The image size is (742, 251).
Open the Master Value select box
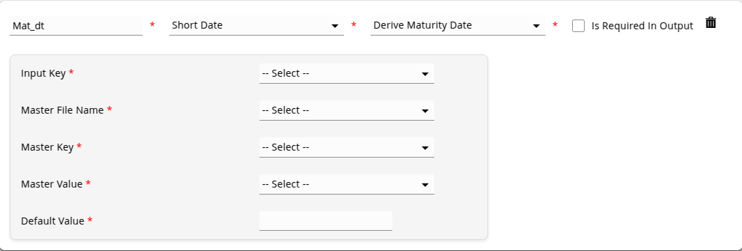(x=346, y=184)
